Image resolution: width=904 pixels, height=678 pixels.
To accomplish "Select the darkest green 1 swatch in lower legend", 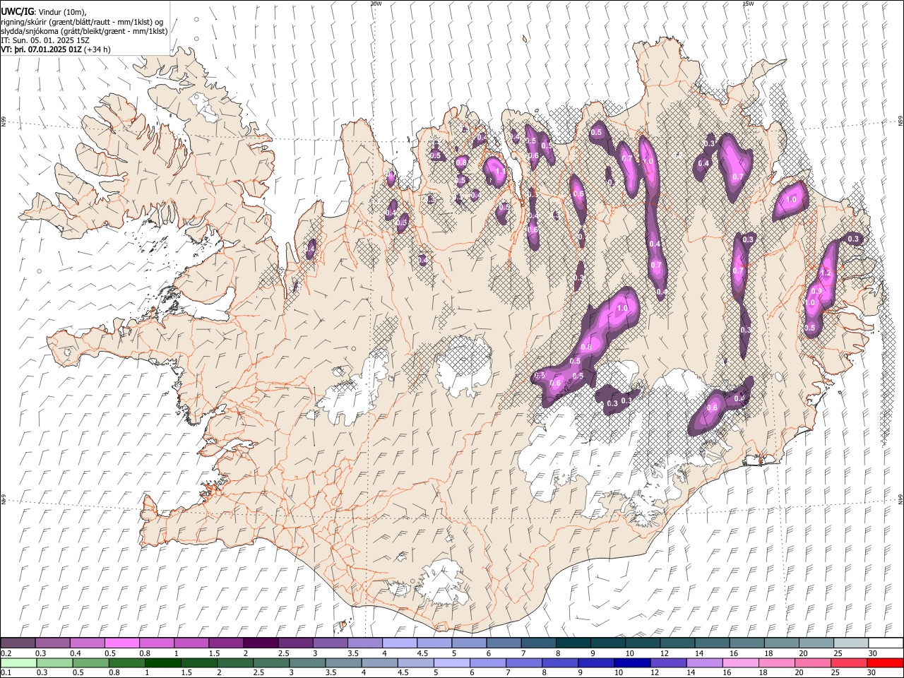I will point(163,663).
